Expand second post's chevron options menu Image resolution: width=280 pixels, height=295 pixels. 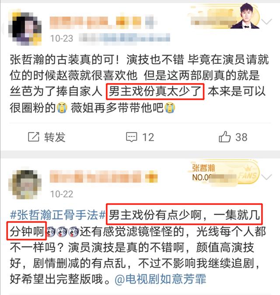pyautogui.click(x=266, y=177)
